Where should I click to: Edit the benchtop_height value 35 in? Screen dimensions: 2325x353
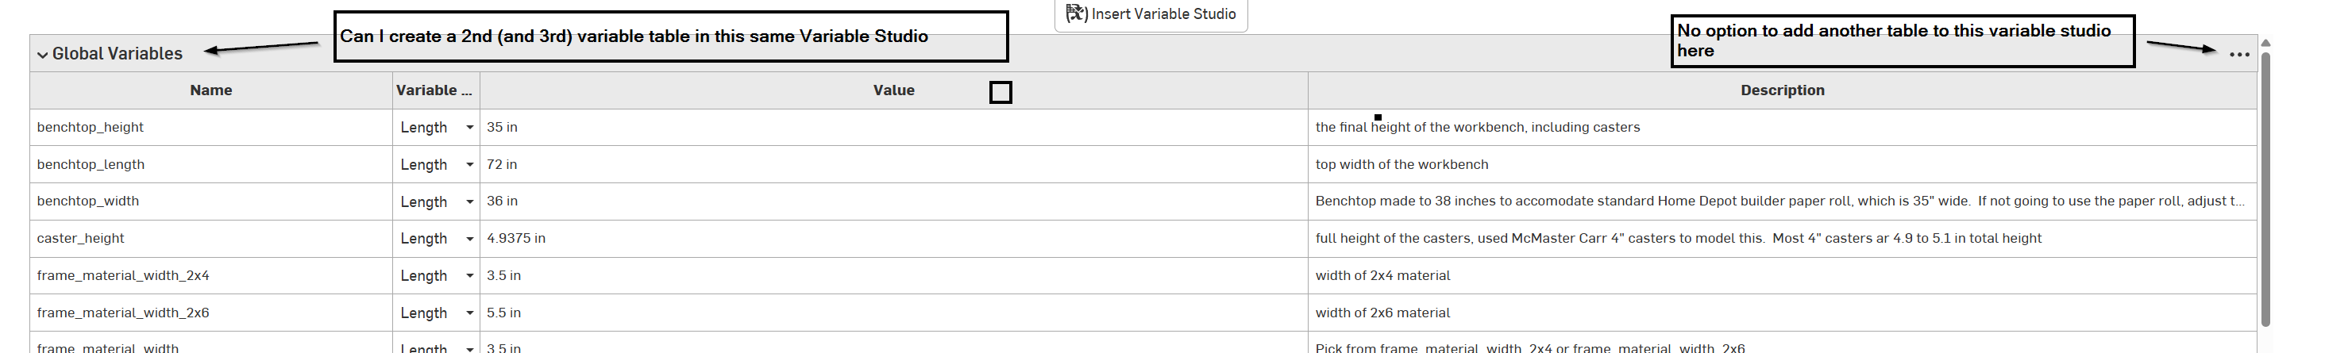coord(503,128)
